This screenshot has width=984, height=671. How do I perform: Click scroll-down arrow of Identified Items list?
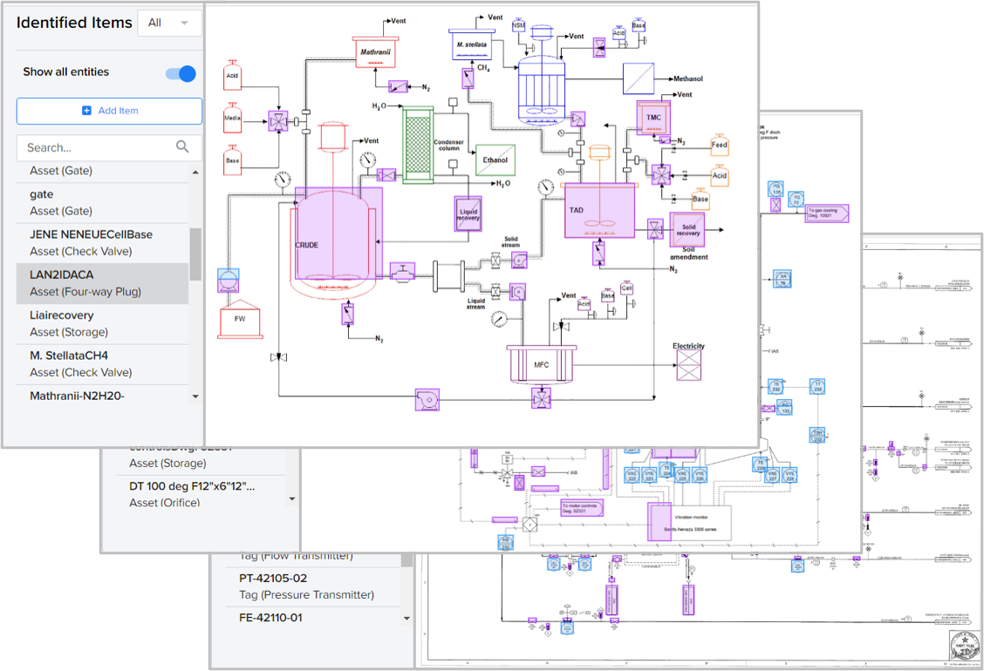click(195, 396)
